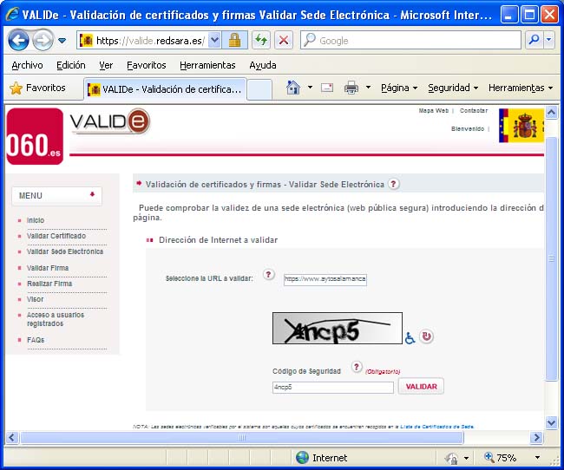Open the Ayuda menu
This screenshot has height=470, width=564.
pos(263,65)
